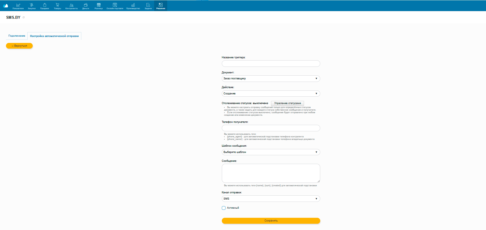Open the Действие dropdown

click(x=271, y=94)
